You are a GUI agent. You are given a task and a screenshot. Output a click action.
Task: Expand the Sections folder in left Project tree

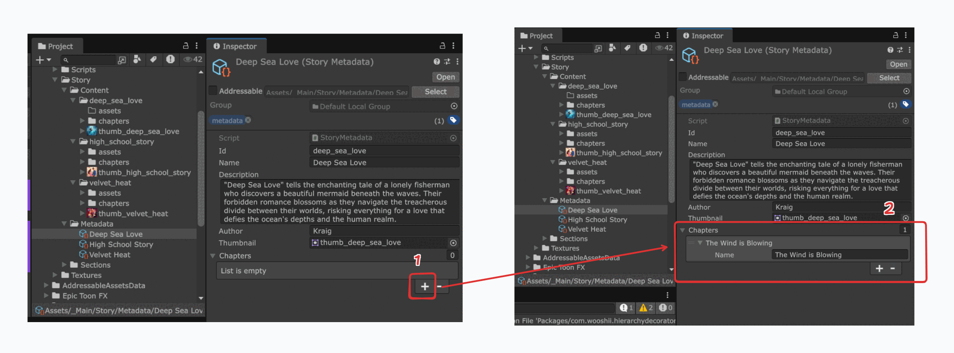pyautogui.click(x=64, y=265)
